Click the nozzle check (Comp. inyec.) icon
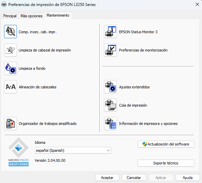 point(11,32)
